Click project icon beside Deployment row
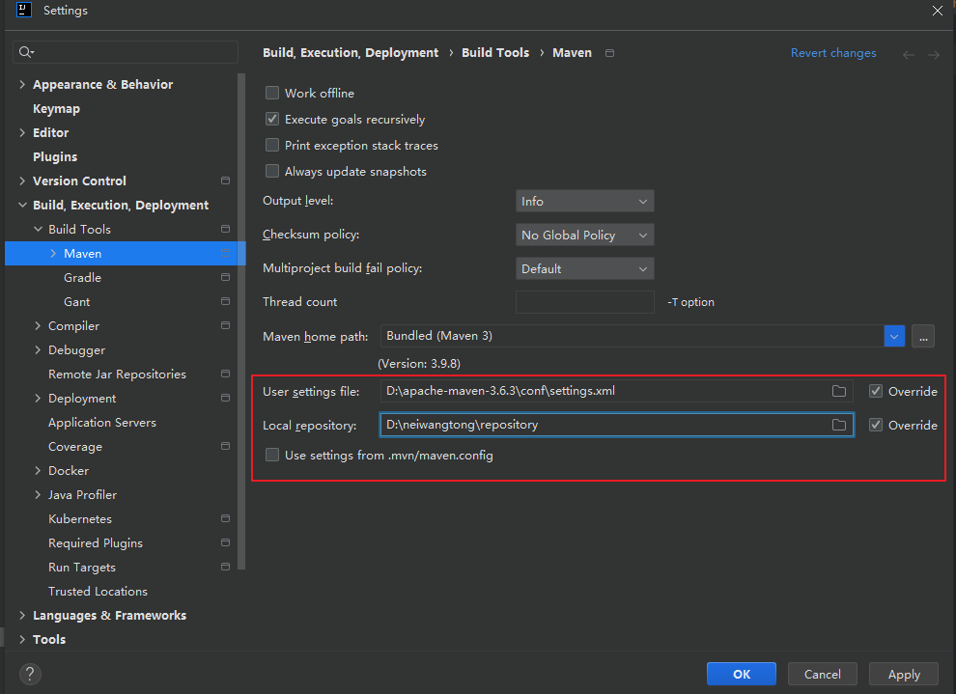The image size is (956, 694). 225,398
